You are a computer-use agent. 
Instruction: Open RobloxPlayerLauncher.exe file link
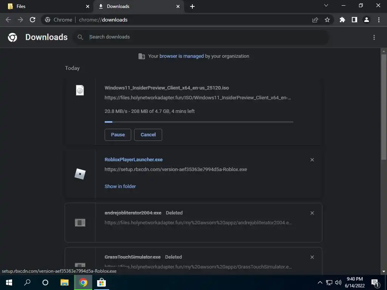(133, 160)
